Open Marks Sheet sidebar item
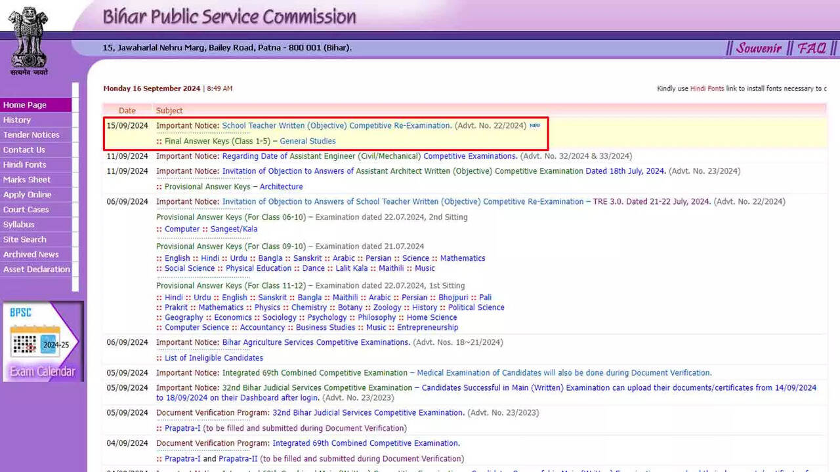The height and width of the screenshot is (472, 840). pos(27,180)
